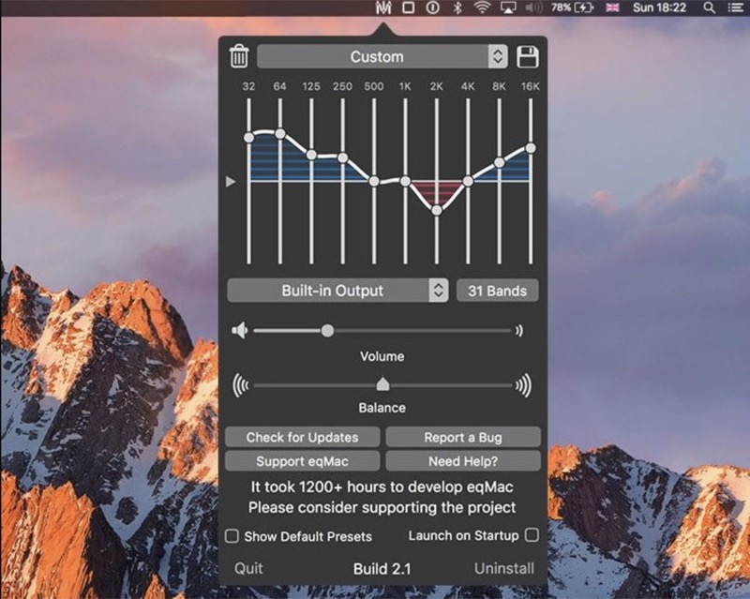Click the 64 Hz band slider knob

pos(280,133)
